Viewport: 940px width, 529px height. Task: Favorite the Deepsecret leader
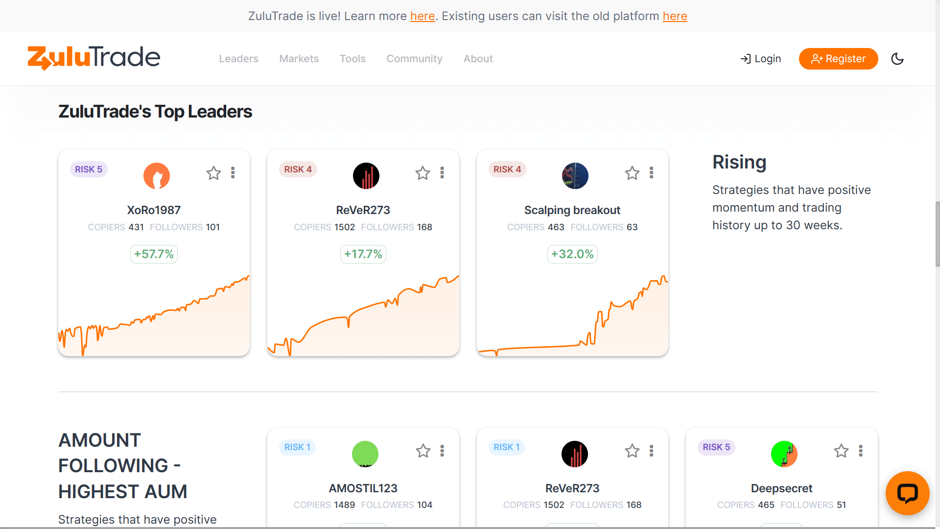pyautogui.click(x=841, y=451)
